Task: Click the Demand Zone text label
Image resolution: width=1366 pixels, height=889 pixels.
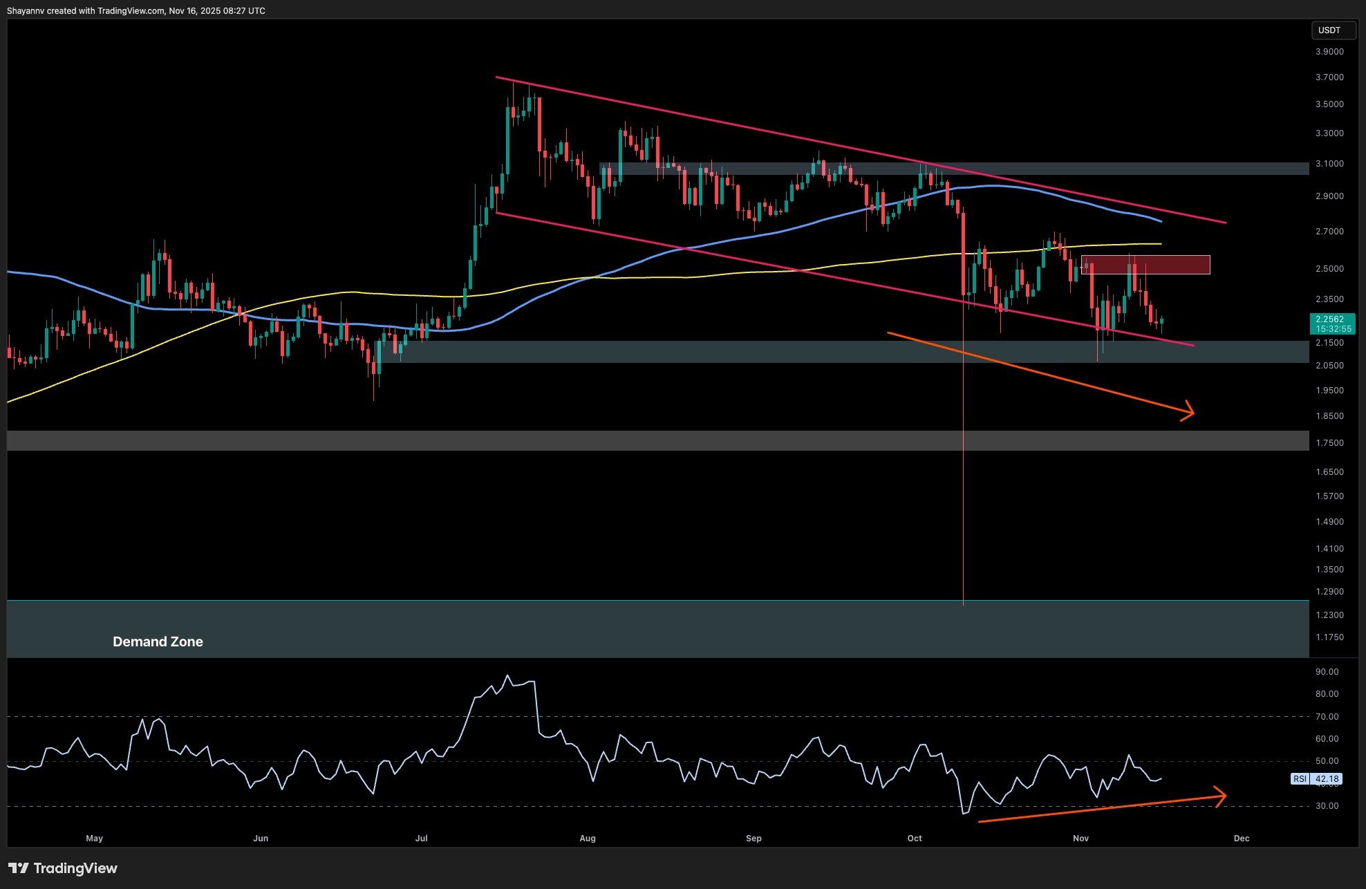Action: pos(158,642)
